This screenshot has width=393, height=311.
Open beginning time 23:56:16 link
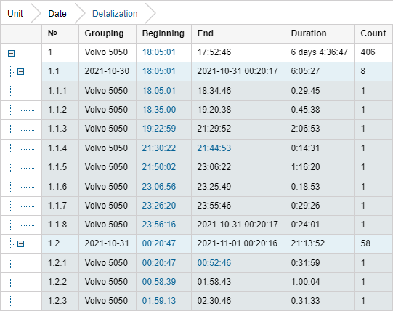point(159,225)
